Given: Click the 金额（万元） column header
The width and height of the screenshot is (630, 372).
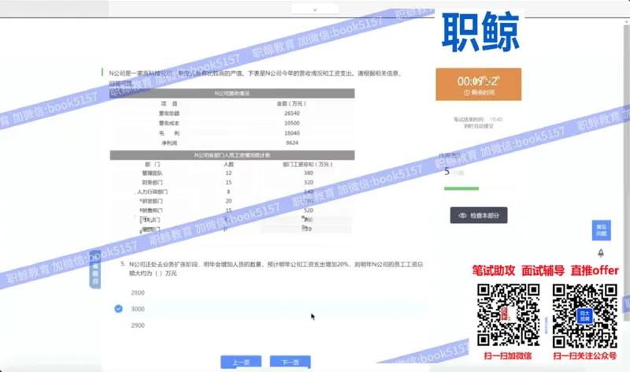Looking at the screenshot, I should click(291, 104).
